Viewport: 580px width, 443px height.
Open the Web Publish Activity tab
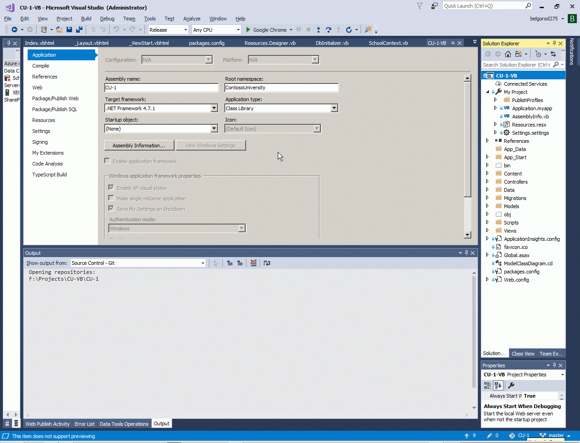(48, 424)
